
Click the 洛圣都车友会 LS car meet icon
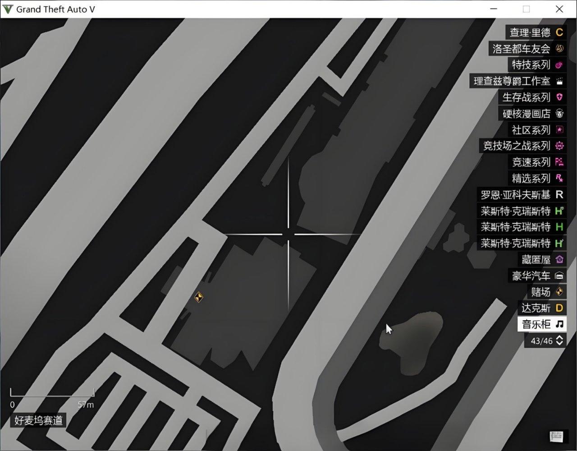(x=559, y=49)
